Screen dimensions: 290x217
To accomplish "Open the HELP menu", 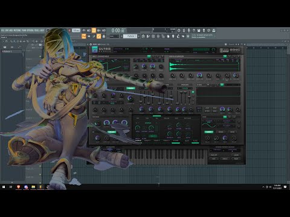I will click(x=42, y=30).
